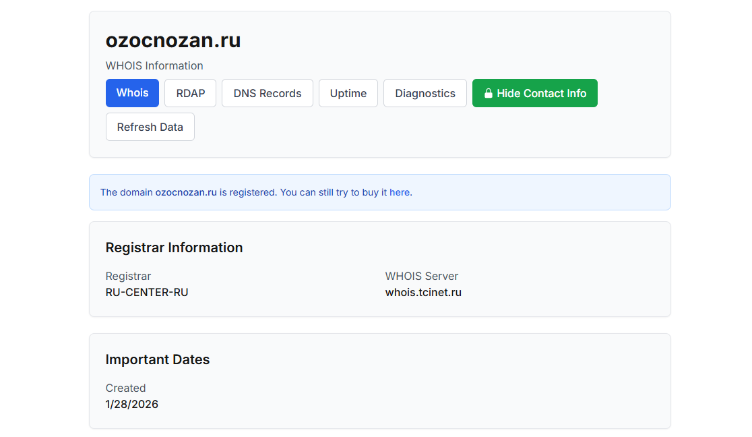Open the DNS Records tab
This screenshot has height=437, width=752.
point(267,93)
